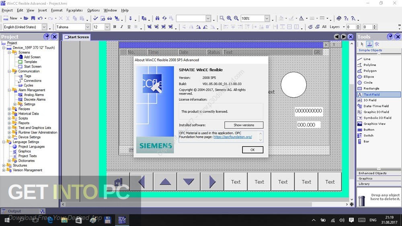Viewport: 402px width, 226px height.
Task: Select the Date-Time Field tool
Action: (x=376, y=106)
